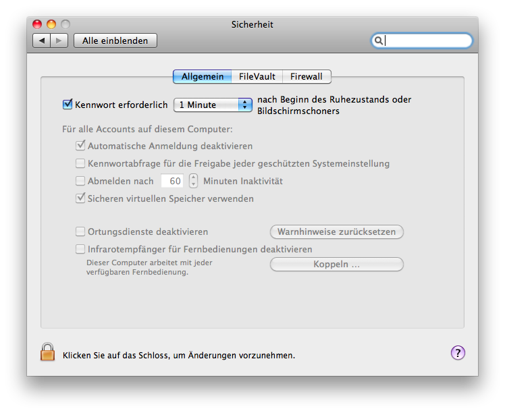
Task: Click the 'Minuten Inaktivität' label
Action: (x=243, y=181)
